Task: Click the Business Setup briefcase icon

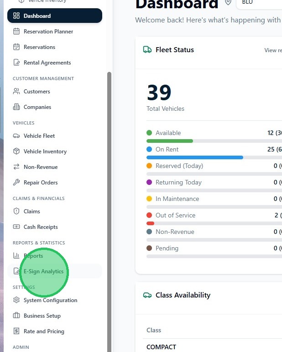Action: coord(16,316)
